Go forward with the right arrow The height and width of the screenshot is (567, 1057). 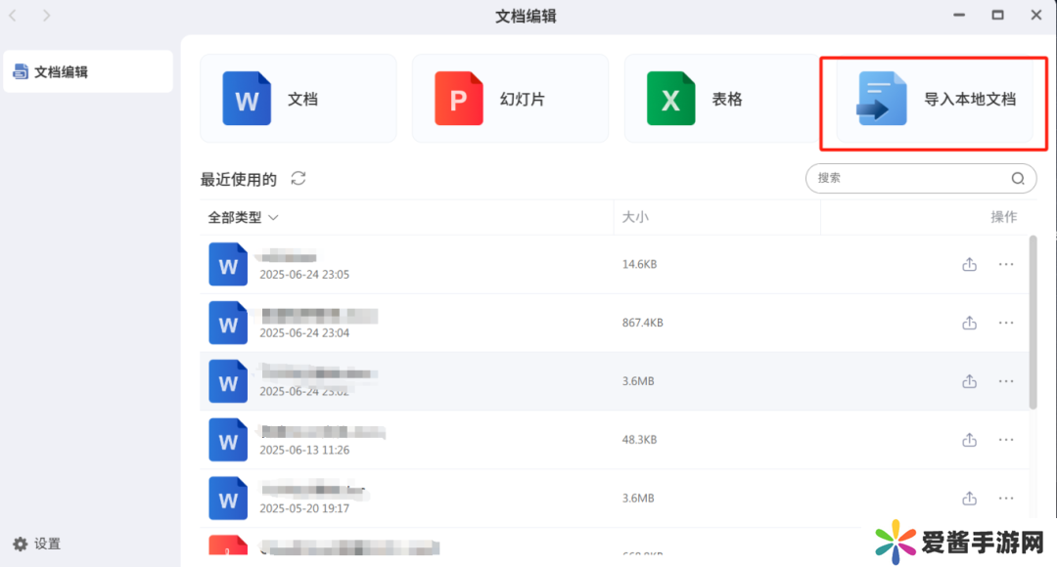(x=47, y=16)
